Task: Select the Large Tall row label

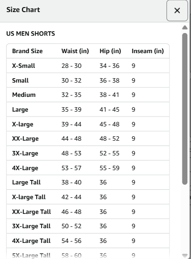Action: pos(26,182)
